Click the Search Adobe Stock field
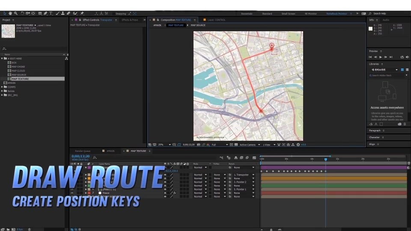Viewport: 411px width, 231px height. pos(388,75)
